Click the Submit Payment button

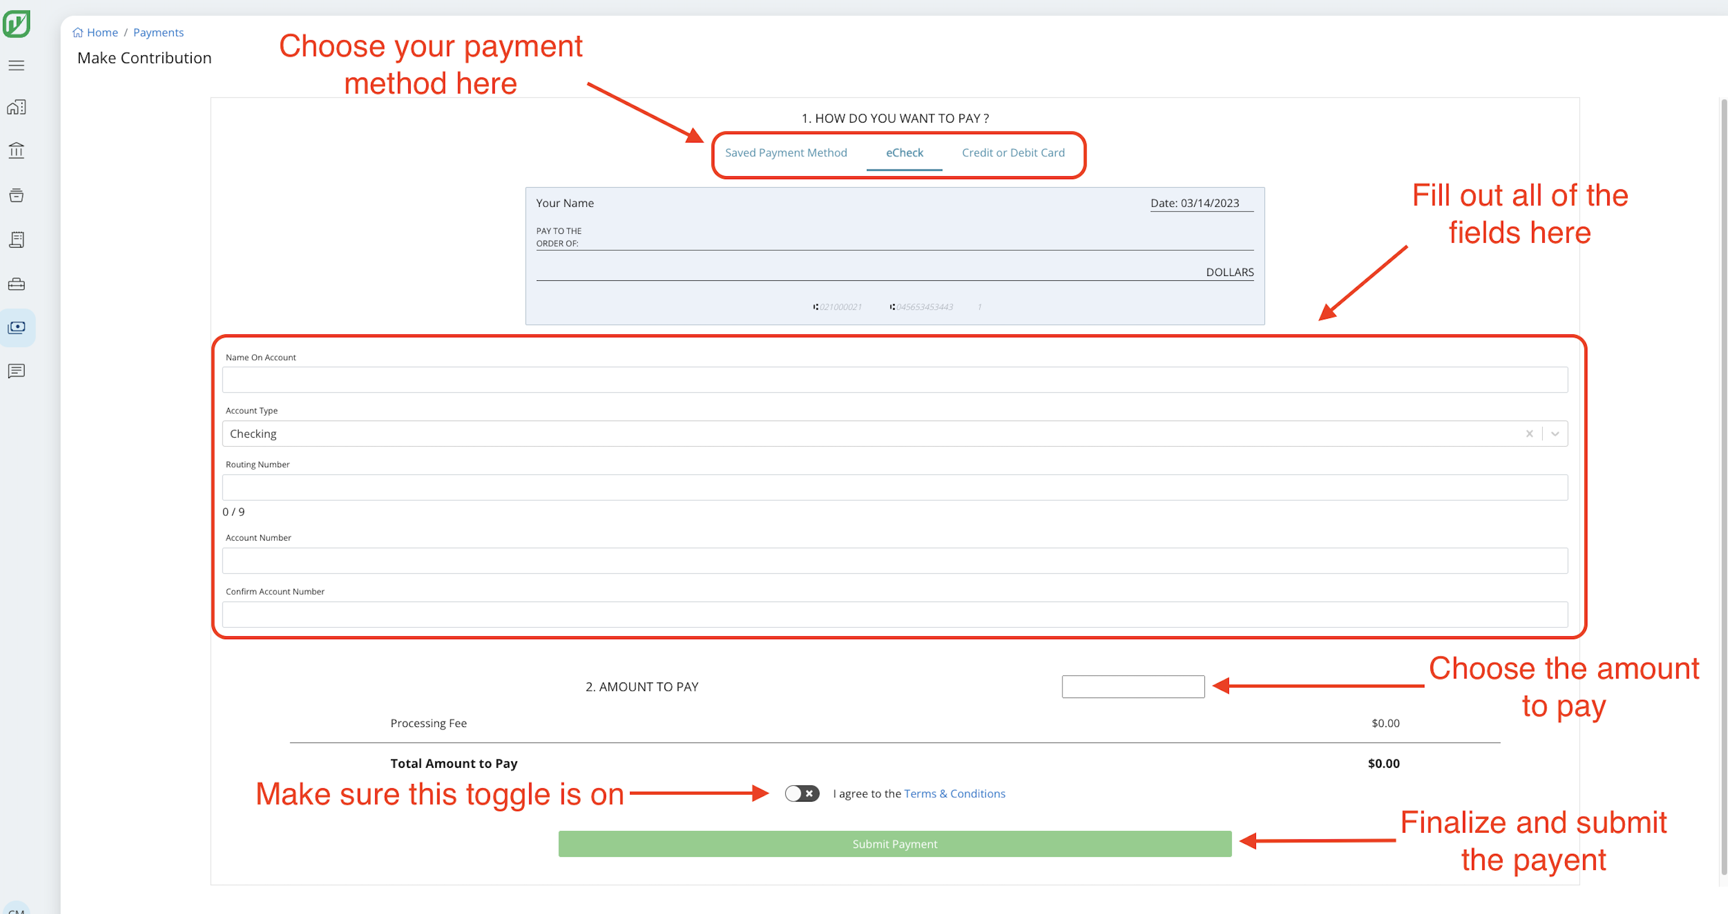tap(895, 844)
